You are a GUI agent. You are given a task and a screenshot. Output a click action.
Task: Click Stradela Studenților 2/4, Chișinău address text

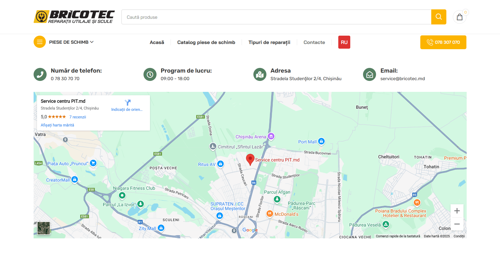point(306,79)
